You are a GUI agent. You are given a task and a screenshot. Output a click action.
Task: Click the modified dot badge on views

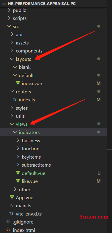[x=99, y=124]
